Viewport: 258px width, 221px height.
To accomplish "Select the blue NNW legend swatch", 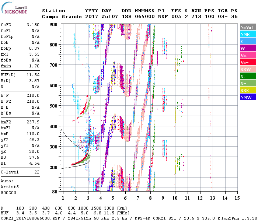I will [x=247, y=97].
